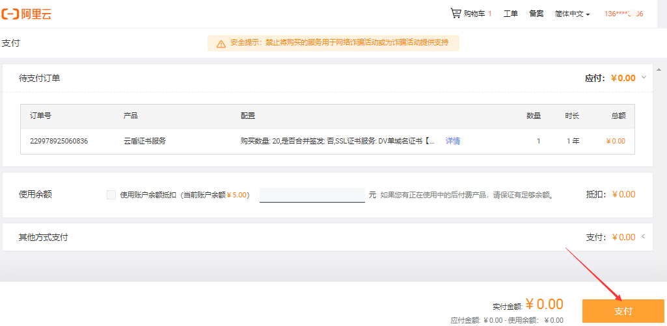The image size is (667, 326).
Task: Click 总额 column header
Action: pyautogui.click(x=618, y=116)
